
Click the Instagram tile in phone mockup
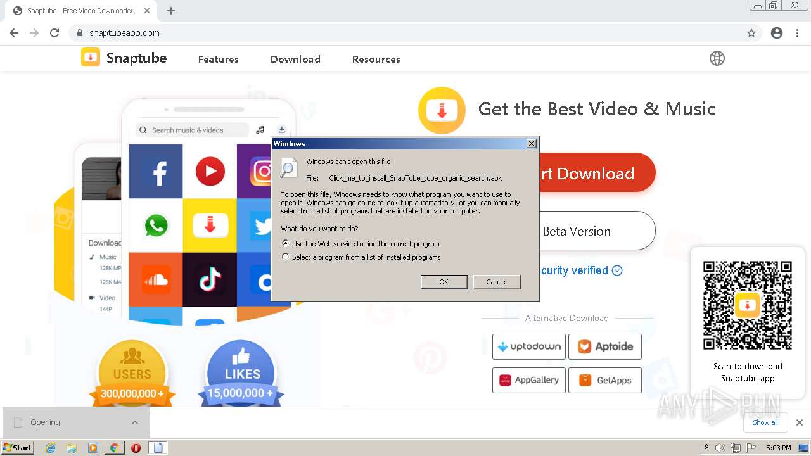click(x=255, y=172)
